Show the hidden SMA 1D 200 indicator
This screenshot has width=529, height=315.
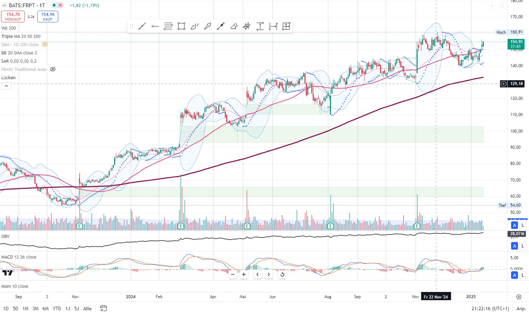pos(45,45)
